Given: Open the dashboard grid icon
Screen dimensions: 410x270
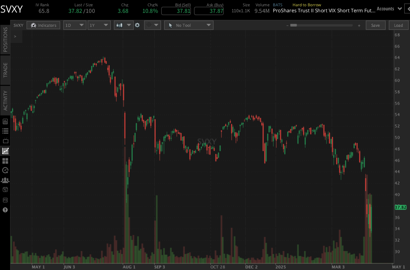Looking at the screenshot, I should point(5,161).
